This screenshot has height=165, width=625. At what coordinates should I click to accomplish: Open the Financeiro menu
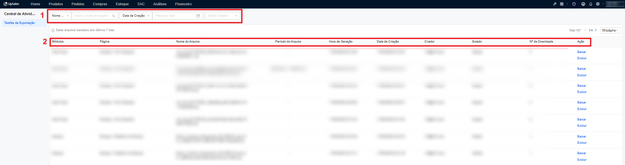coord(183,4)
